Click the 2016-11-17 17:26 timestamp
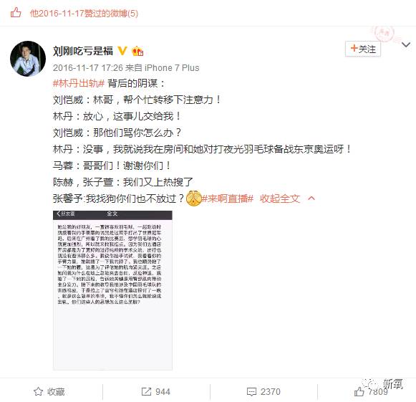416x402 pixels. (88, 68)
